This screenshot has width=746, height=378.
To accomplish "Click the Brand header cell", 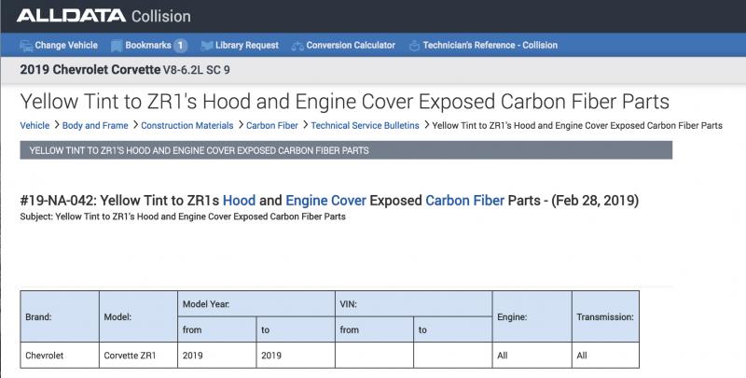I will (60, 316).
